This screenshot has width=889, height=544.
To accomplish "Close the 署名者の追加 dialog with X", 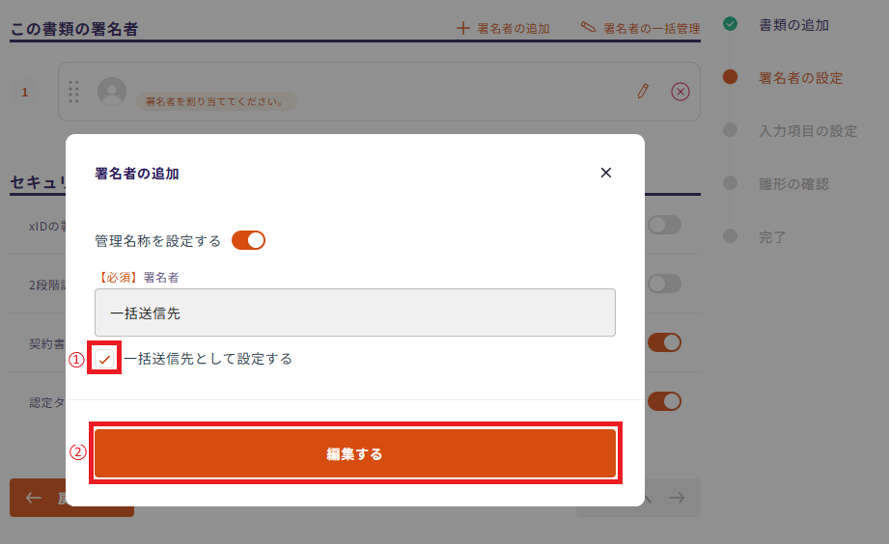I will pos(606,173).
